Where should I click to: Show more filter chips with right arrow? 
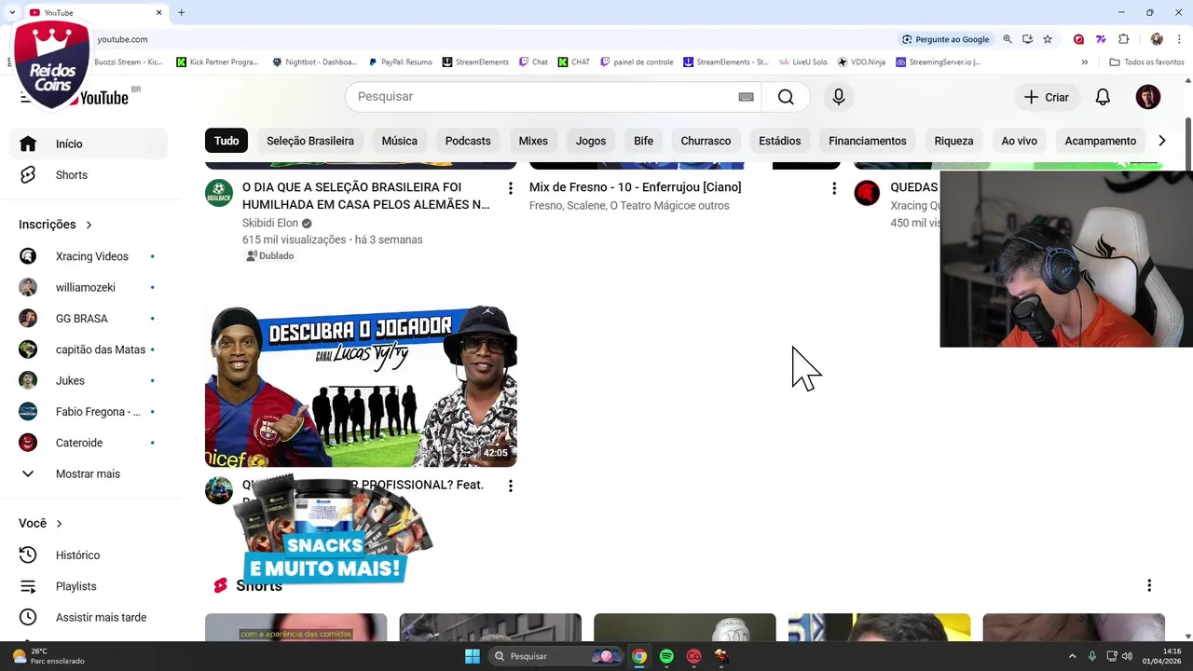1161,141
